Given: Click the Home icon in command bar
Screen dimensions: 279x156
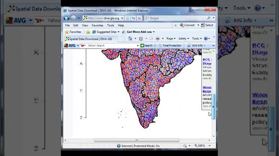Looking at the screenshot, I should 130,39.
